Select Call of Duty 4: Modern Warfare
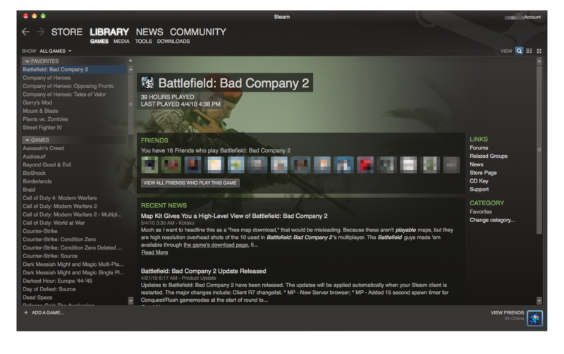This screenshot has width=564, height=354. [x=75, y=198]
